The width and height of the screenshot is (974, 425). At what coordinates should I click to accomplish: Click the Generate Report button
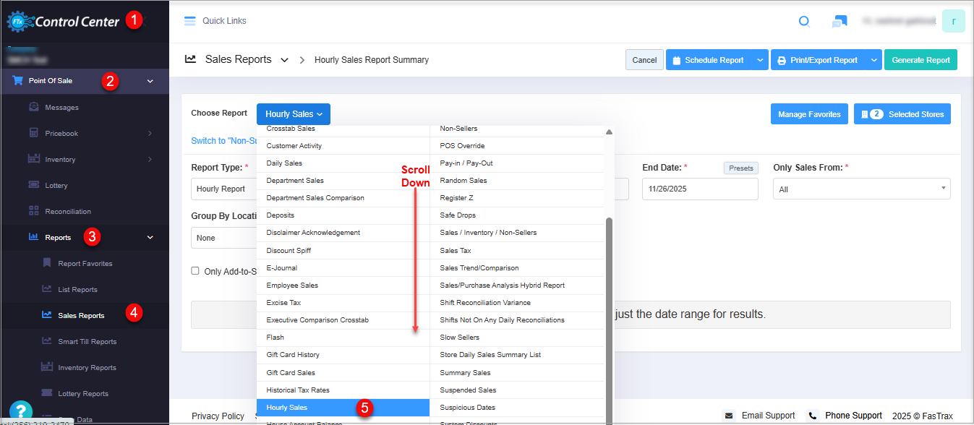pyautogui.click(x=920, y=60)
